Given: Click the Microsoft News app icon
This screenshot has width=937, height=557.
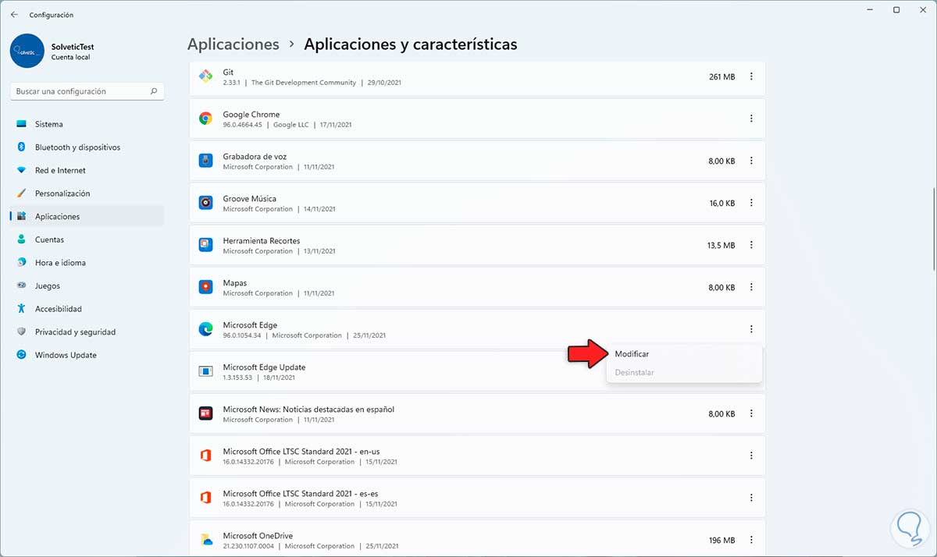Looking at the screenshot, I should click(x=205, y=413).
